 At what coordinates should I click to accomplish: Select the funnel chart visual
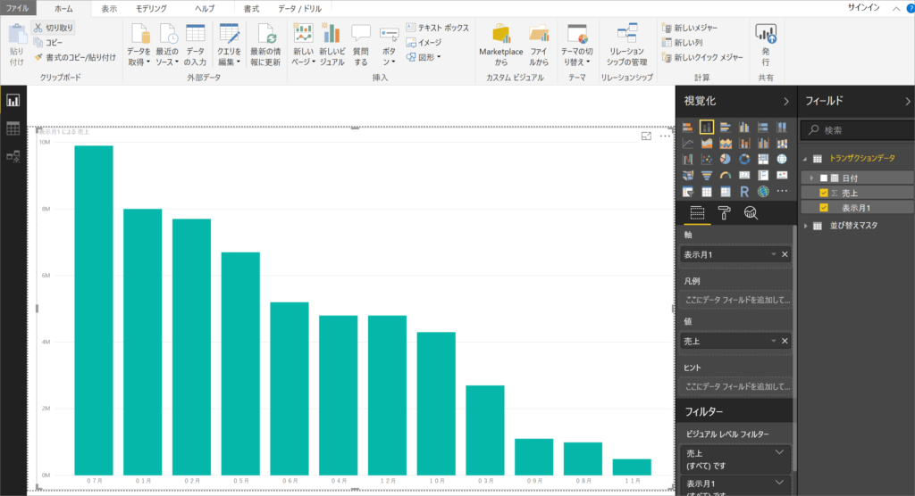tap(706, 176)
